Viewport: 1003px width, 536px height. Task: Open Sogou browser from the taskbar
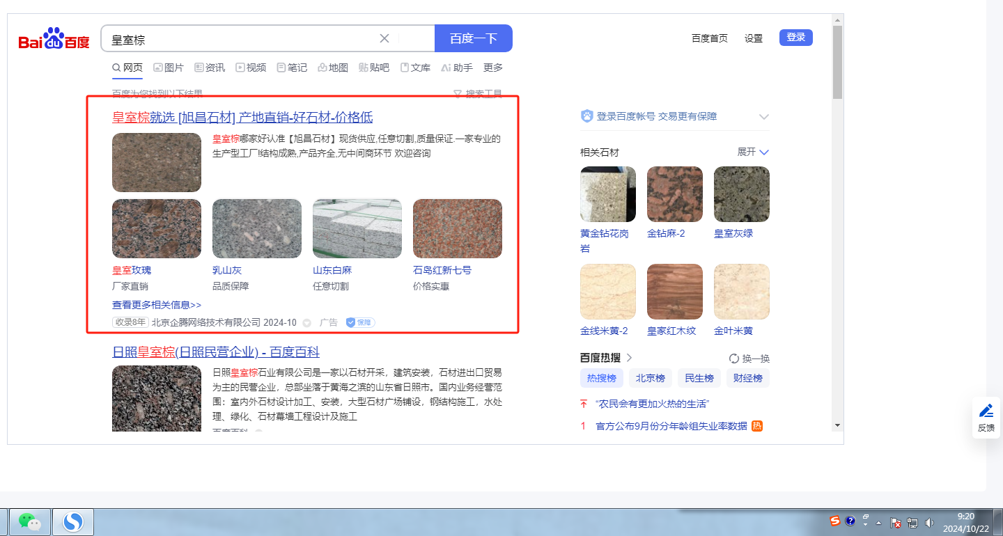point(73,521)
